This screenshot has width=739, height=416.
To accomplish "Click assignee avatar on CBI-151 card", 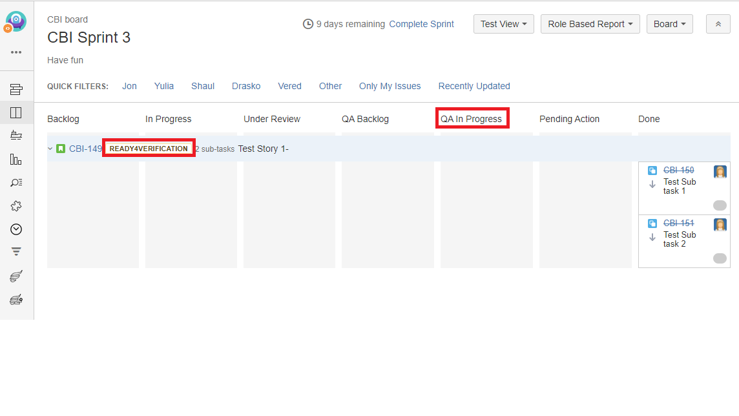I will pos(720,225).
